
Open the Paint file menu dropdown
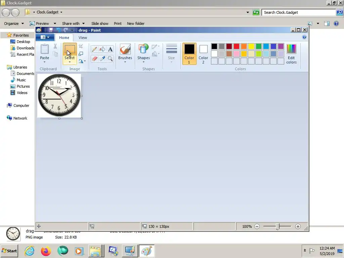point(45,37)
